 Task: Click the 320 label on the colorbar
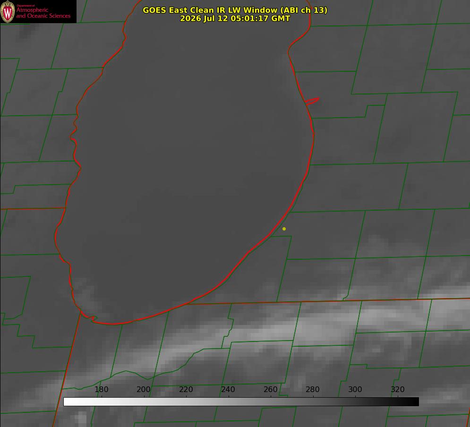tap(398, 389)
